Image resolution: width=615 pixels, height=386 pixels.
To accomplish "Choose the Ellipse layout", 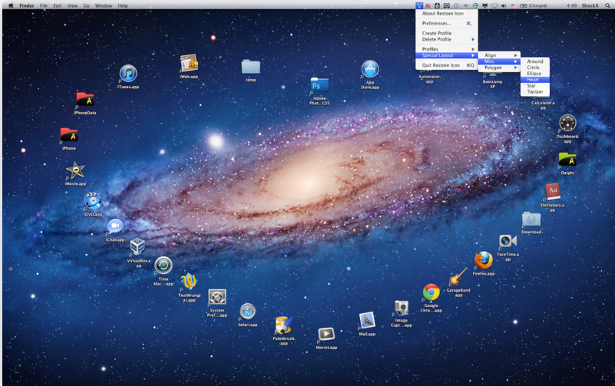I will pos(535,73).
